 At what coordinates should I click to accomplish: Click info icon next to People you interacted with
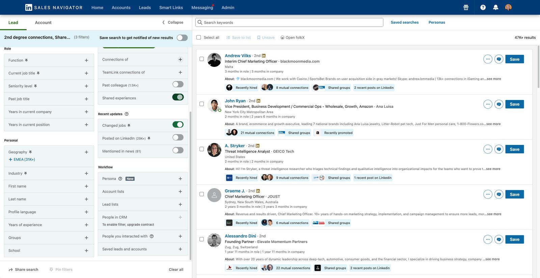pyautogui.click(x=152, y=236)
